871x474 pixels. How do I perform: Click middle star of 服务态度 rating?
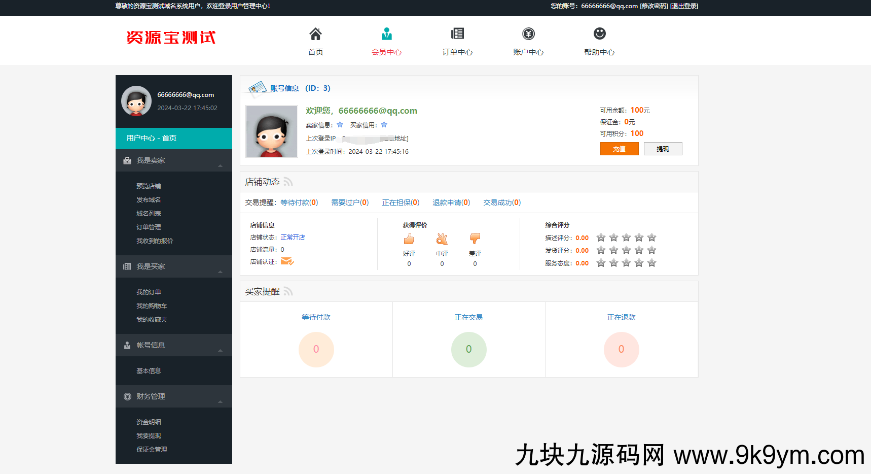coord(627,263)
